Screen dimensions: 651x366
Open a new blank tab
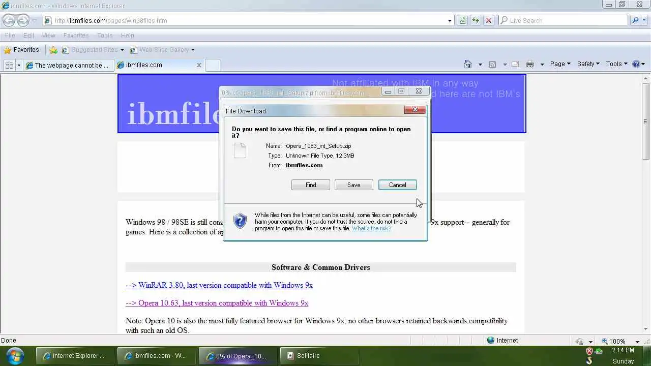pos(213,65)
